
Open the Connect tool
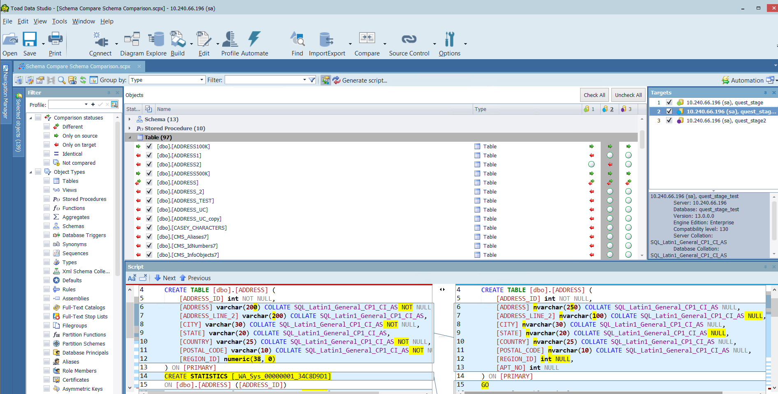pyautogui.click(x=100, y=43)
